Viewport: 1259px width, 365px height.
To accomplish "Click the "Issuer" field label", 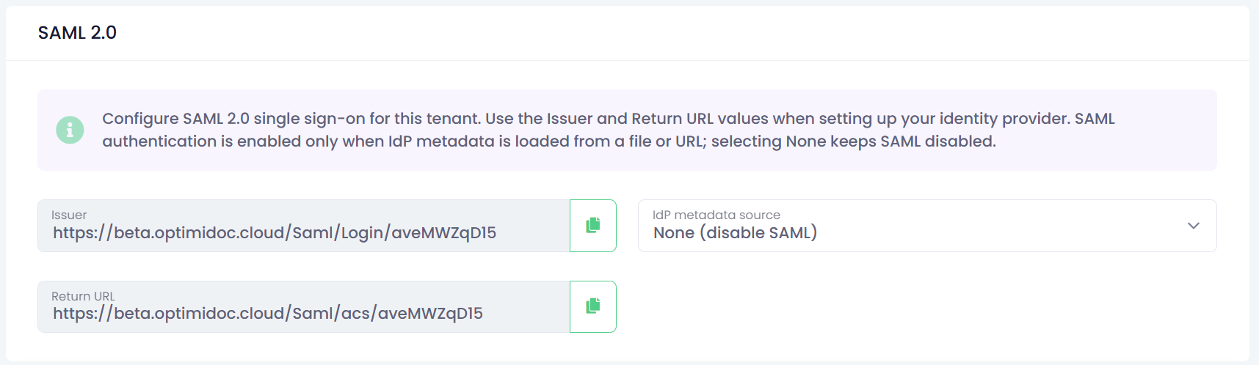I will click(x=69, y=215).
